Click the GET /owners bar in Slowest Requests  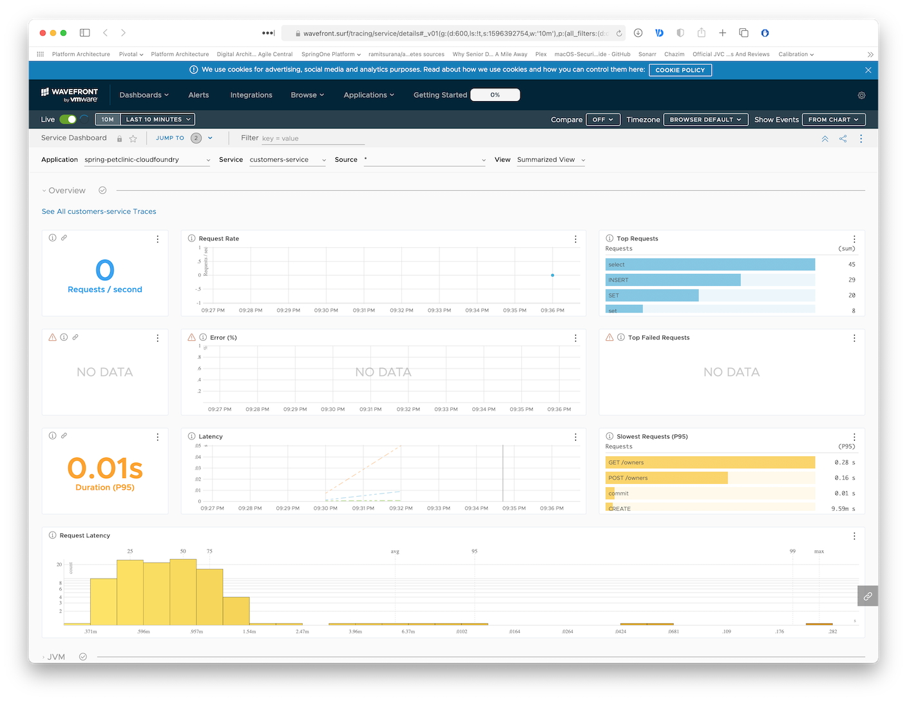(x=710, y=463)
